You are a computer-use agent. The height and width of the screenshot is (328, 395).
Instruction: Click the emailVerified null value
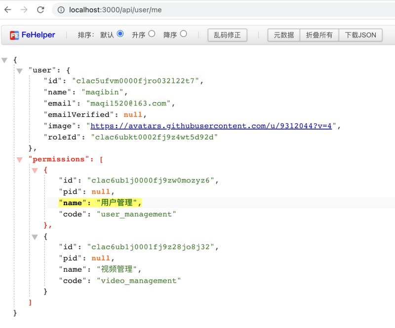pyautogui.click(x=133, y=115)
